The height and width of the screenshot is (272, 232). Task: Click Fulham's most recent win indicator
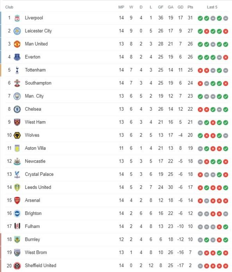tap(226, 227)
